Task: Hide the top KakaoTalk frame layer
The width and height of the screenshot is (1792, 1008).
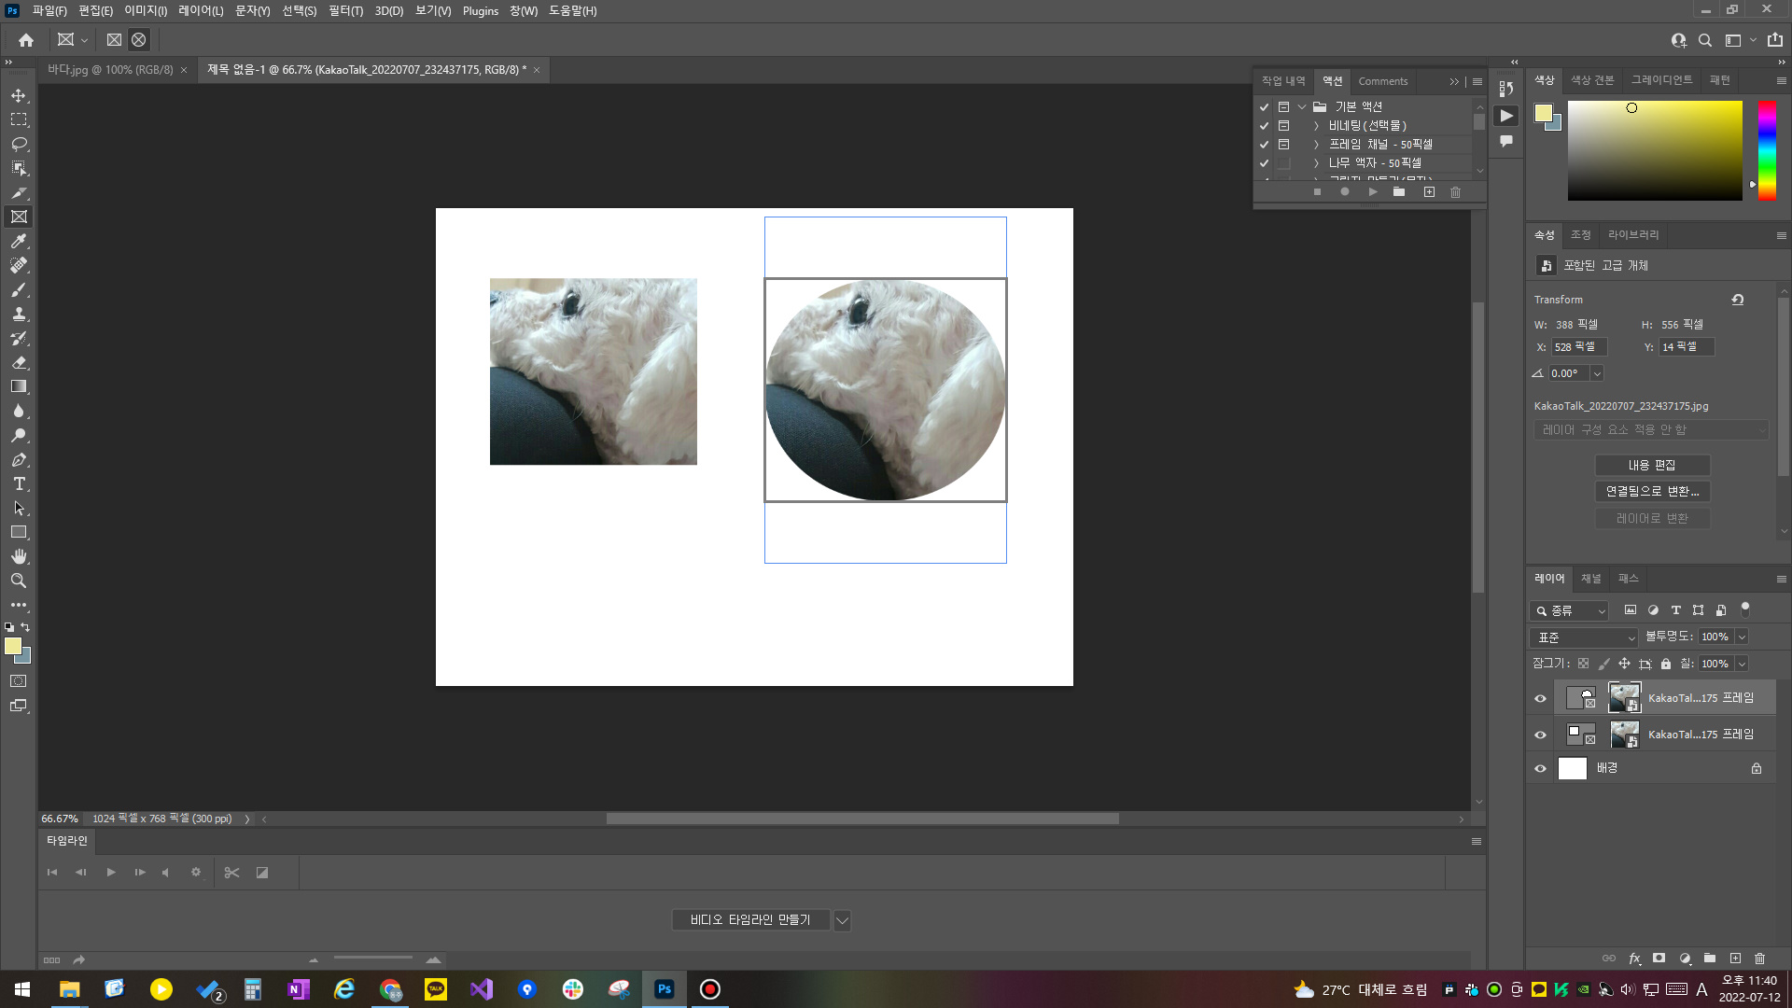Action: pyautogui.click(x=1541, y=699)
